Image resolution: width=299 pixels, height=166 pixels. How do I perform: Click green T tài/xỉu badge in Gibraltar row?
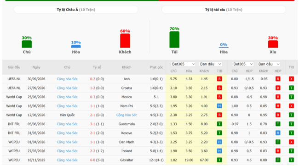coord(291,160)
